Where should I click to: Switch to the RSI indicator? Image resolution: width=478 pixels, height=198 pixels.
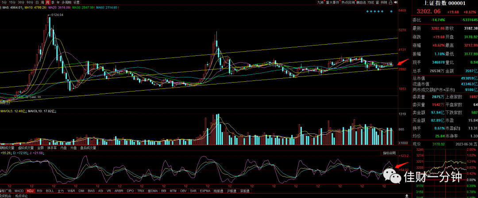[40, 191]
